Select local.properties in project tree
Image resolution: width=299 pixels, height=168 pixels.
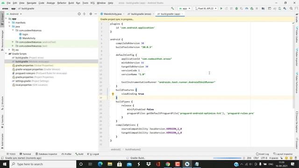pos(30,85)
